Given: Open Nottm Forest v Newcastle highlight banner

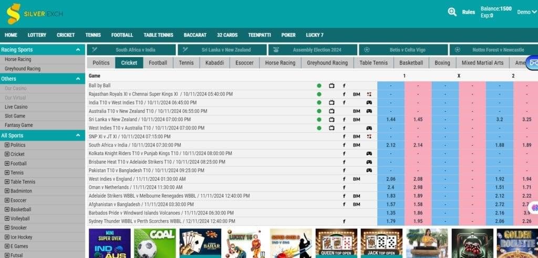Looking at the screenshot, I should pos(494,50).
